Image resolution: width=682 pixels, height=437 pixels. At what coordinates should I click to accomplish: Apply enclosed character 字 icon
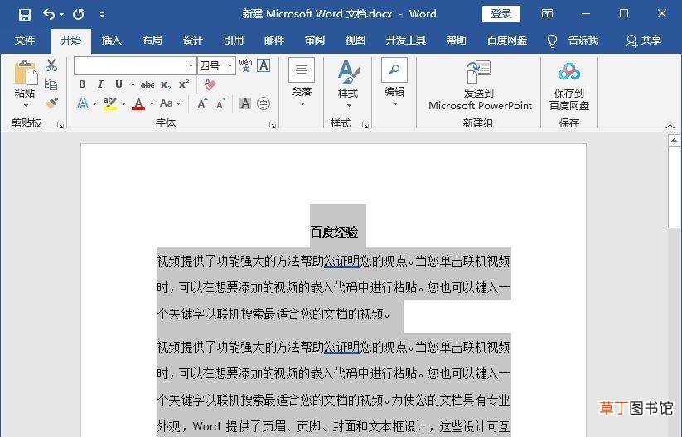(264, 103)
